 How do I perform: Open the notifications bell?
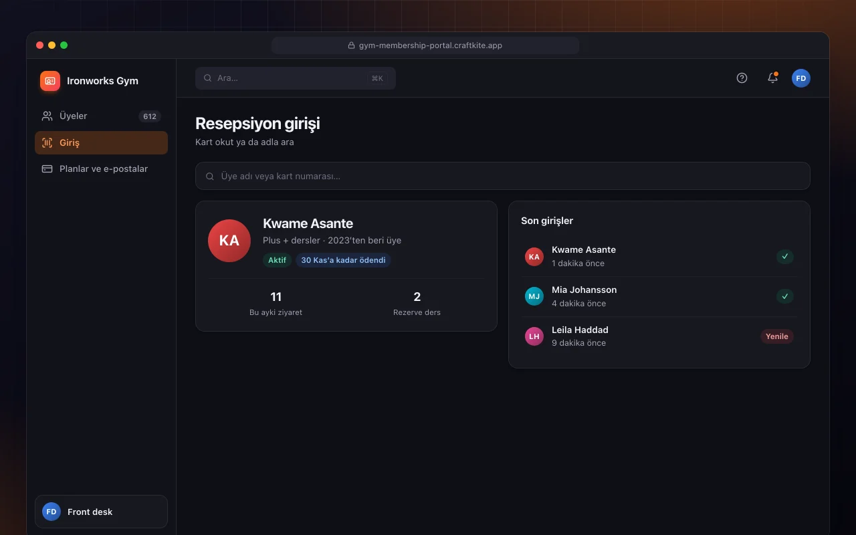[x=772, y=78]
